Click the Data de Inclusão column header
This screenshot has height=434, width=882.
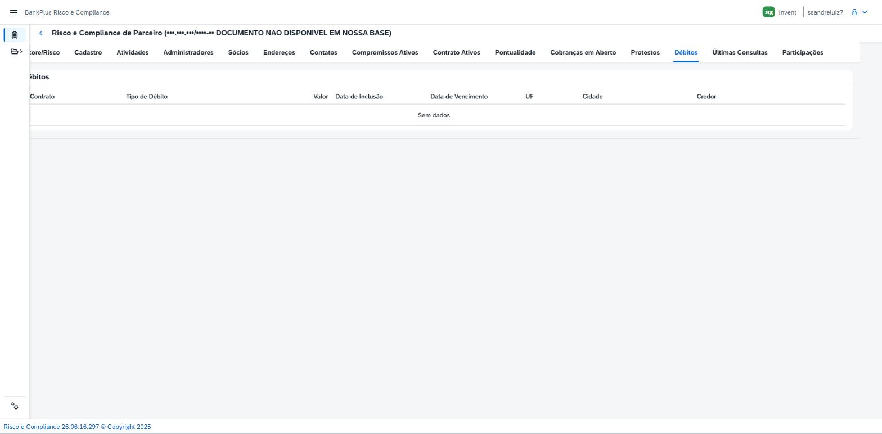coord(359,97)
